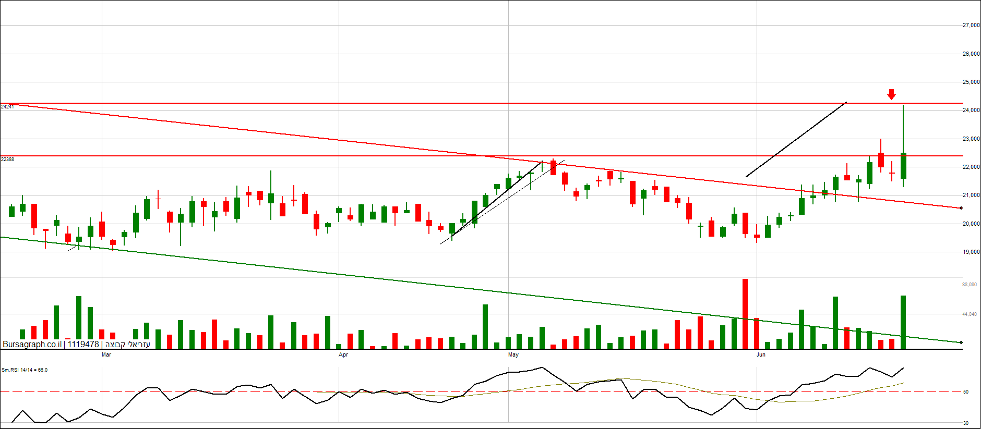The image size is (981, 429).
Task: Select the Apr label on the time axis
Action: [343, 355]
